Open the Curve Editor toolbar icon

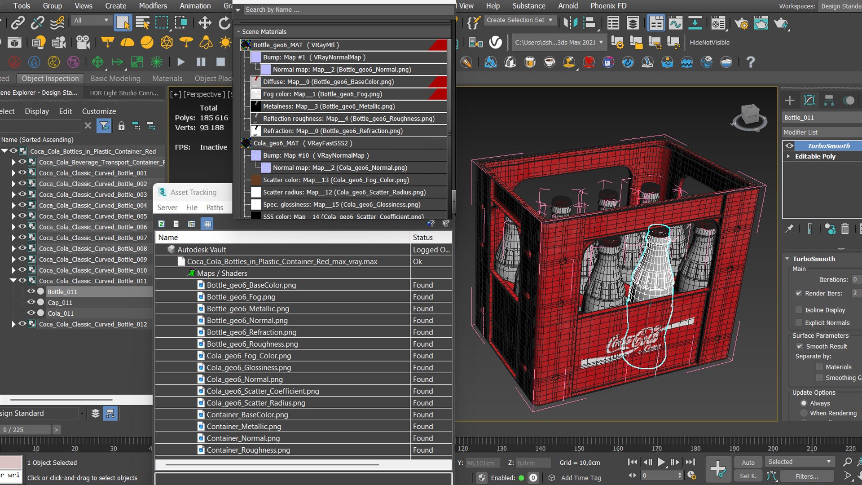[x=675, y=22]
